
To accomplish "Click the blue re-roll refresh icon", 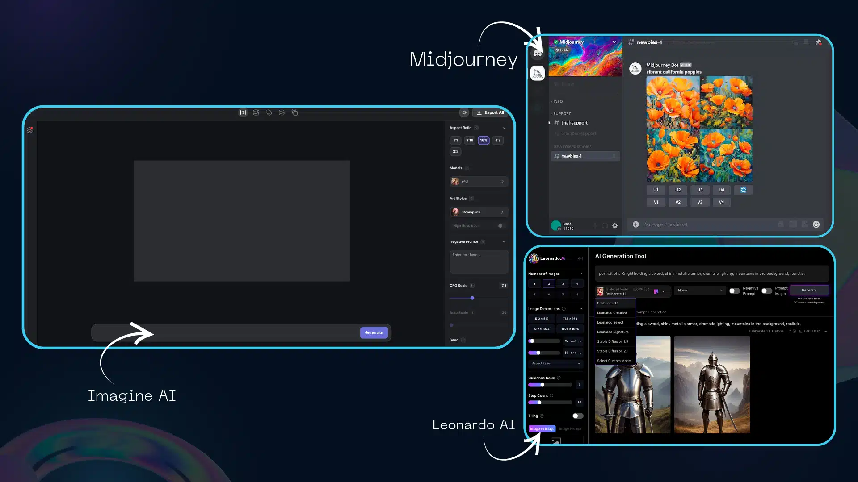I will 743,190.
